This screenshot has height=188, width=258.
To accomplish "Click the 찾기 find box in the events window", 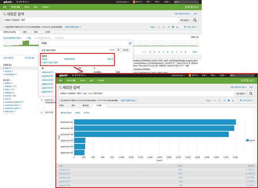I will (x=186, y=2).
